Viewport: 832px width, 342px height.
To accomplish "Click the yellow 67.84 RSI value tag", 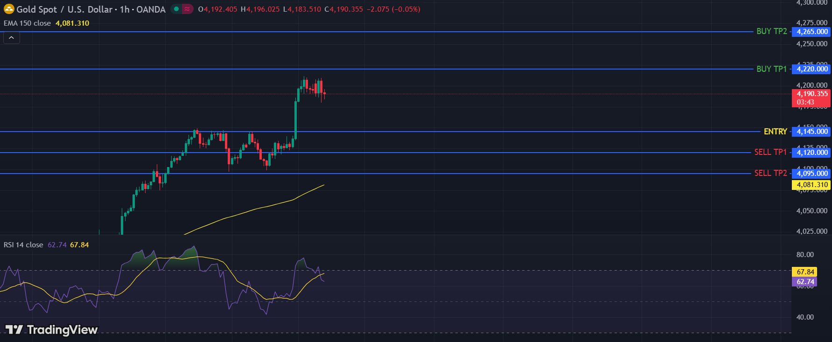I will point(805,272).
